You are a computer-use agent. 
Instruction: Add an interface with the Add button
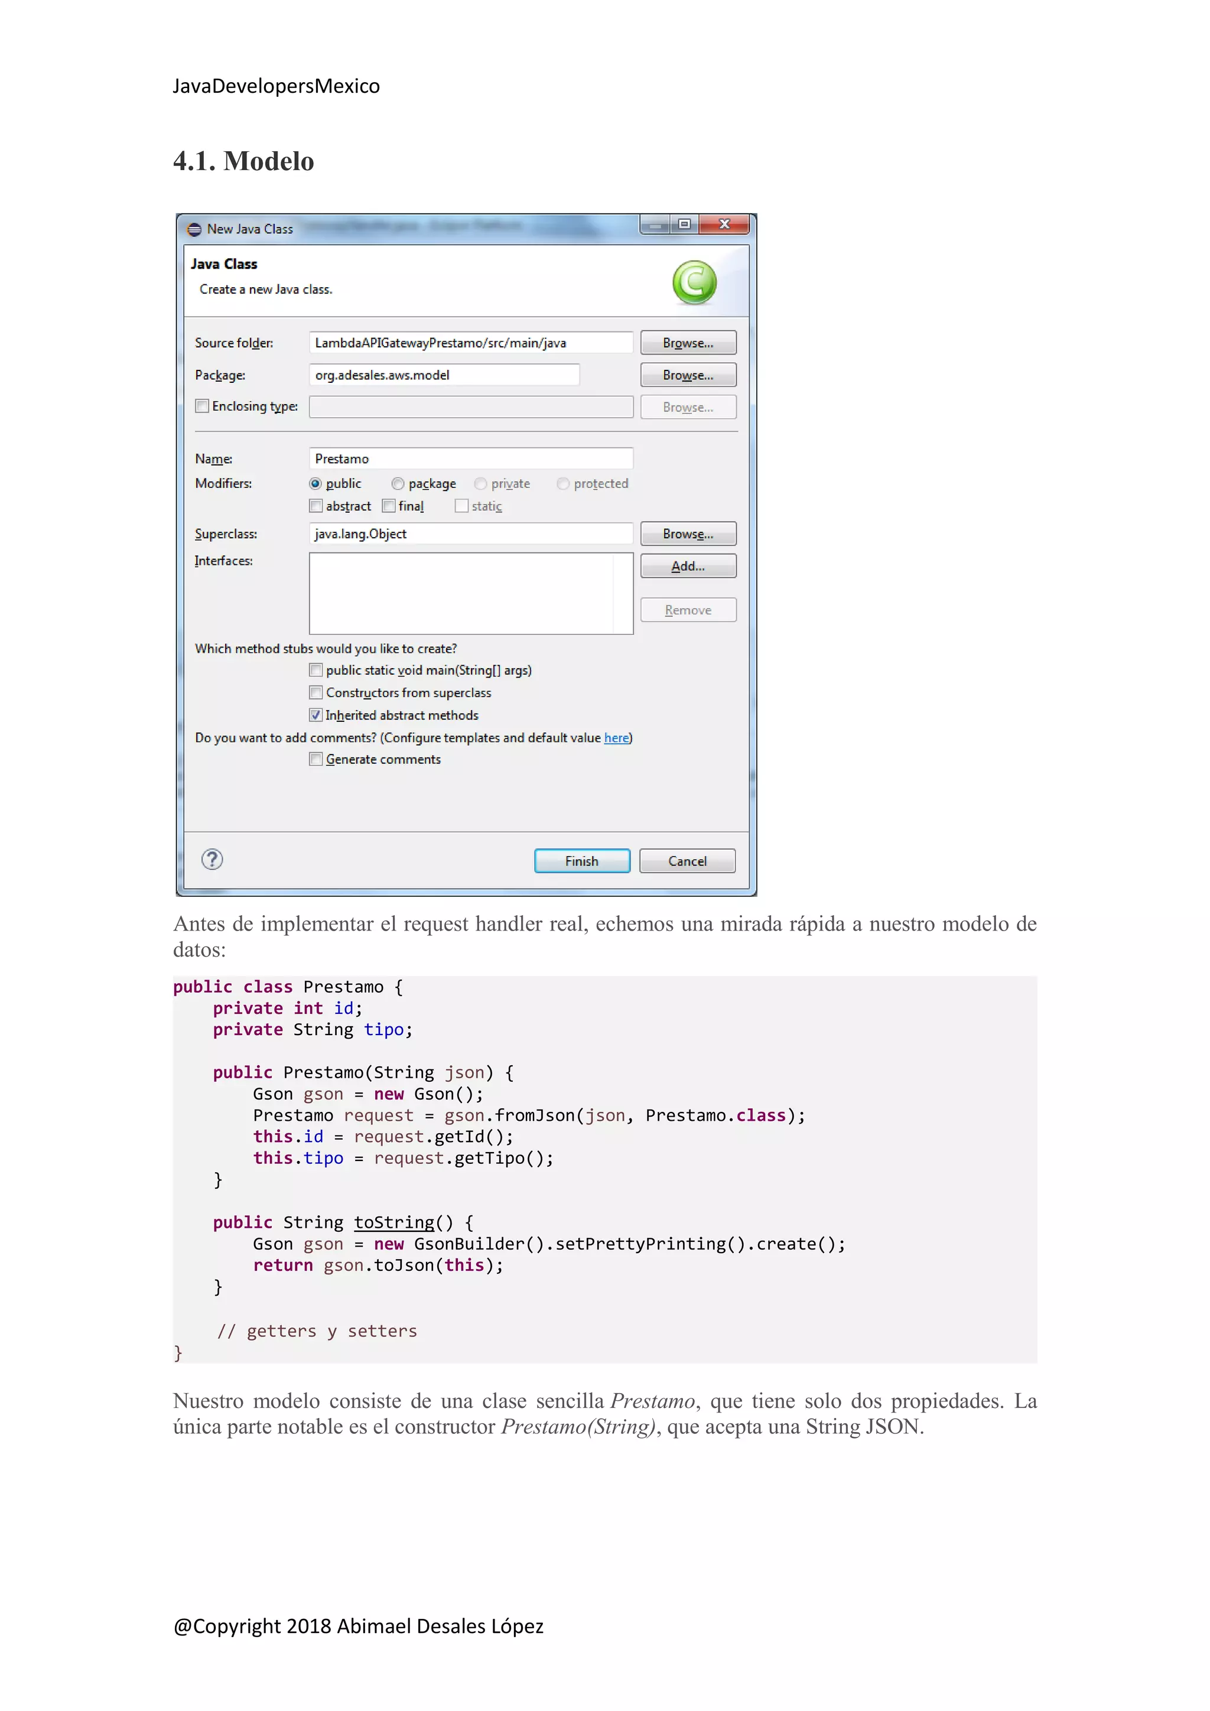click(x=688, y=567)
